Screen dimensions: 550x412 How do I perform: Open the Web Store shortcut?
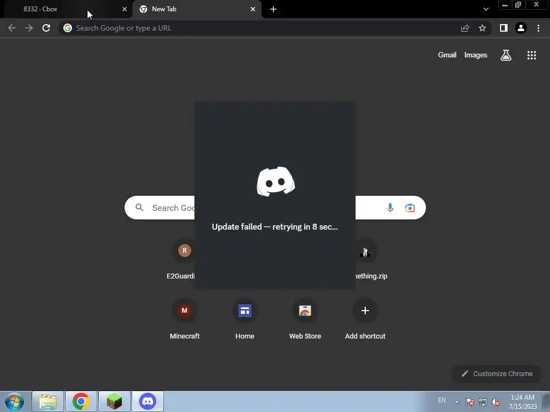(305, 320)
